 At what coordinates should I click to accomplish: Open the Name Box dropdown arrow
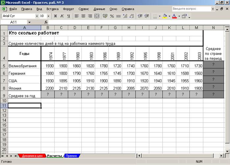click(x=29, y=22)
